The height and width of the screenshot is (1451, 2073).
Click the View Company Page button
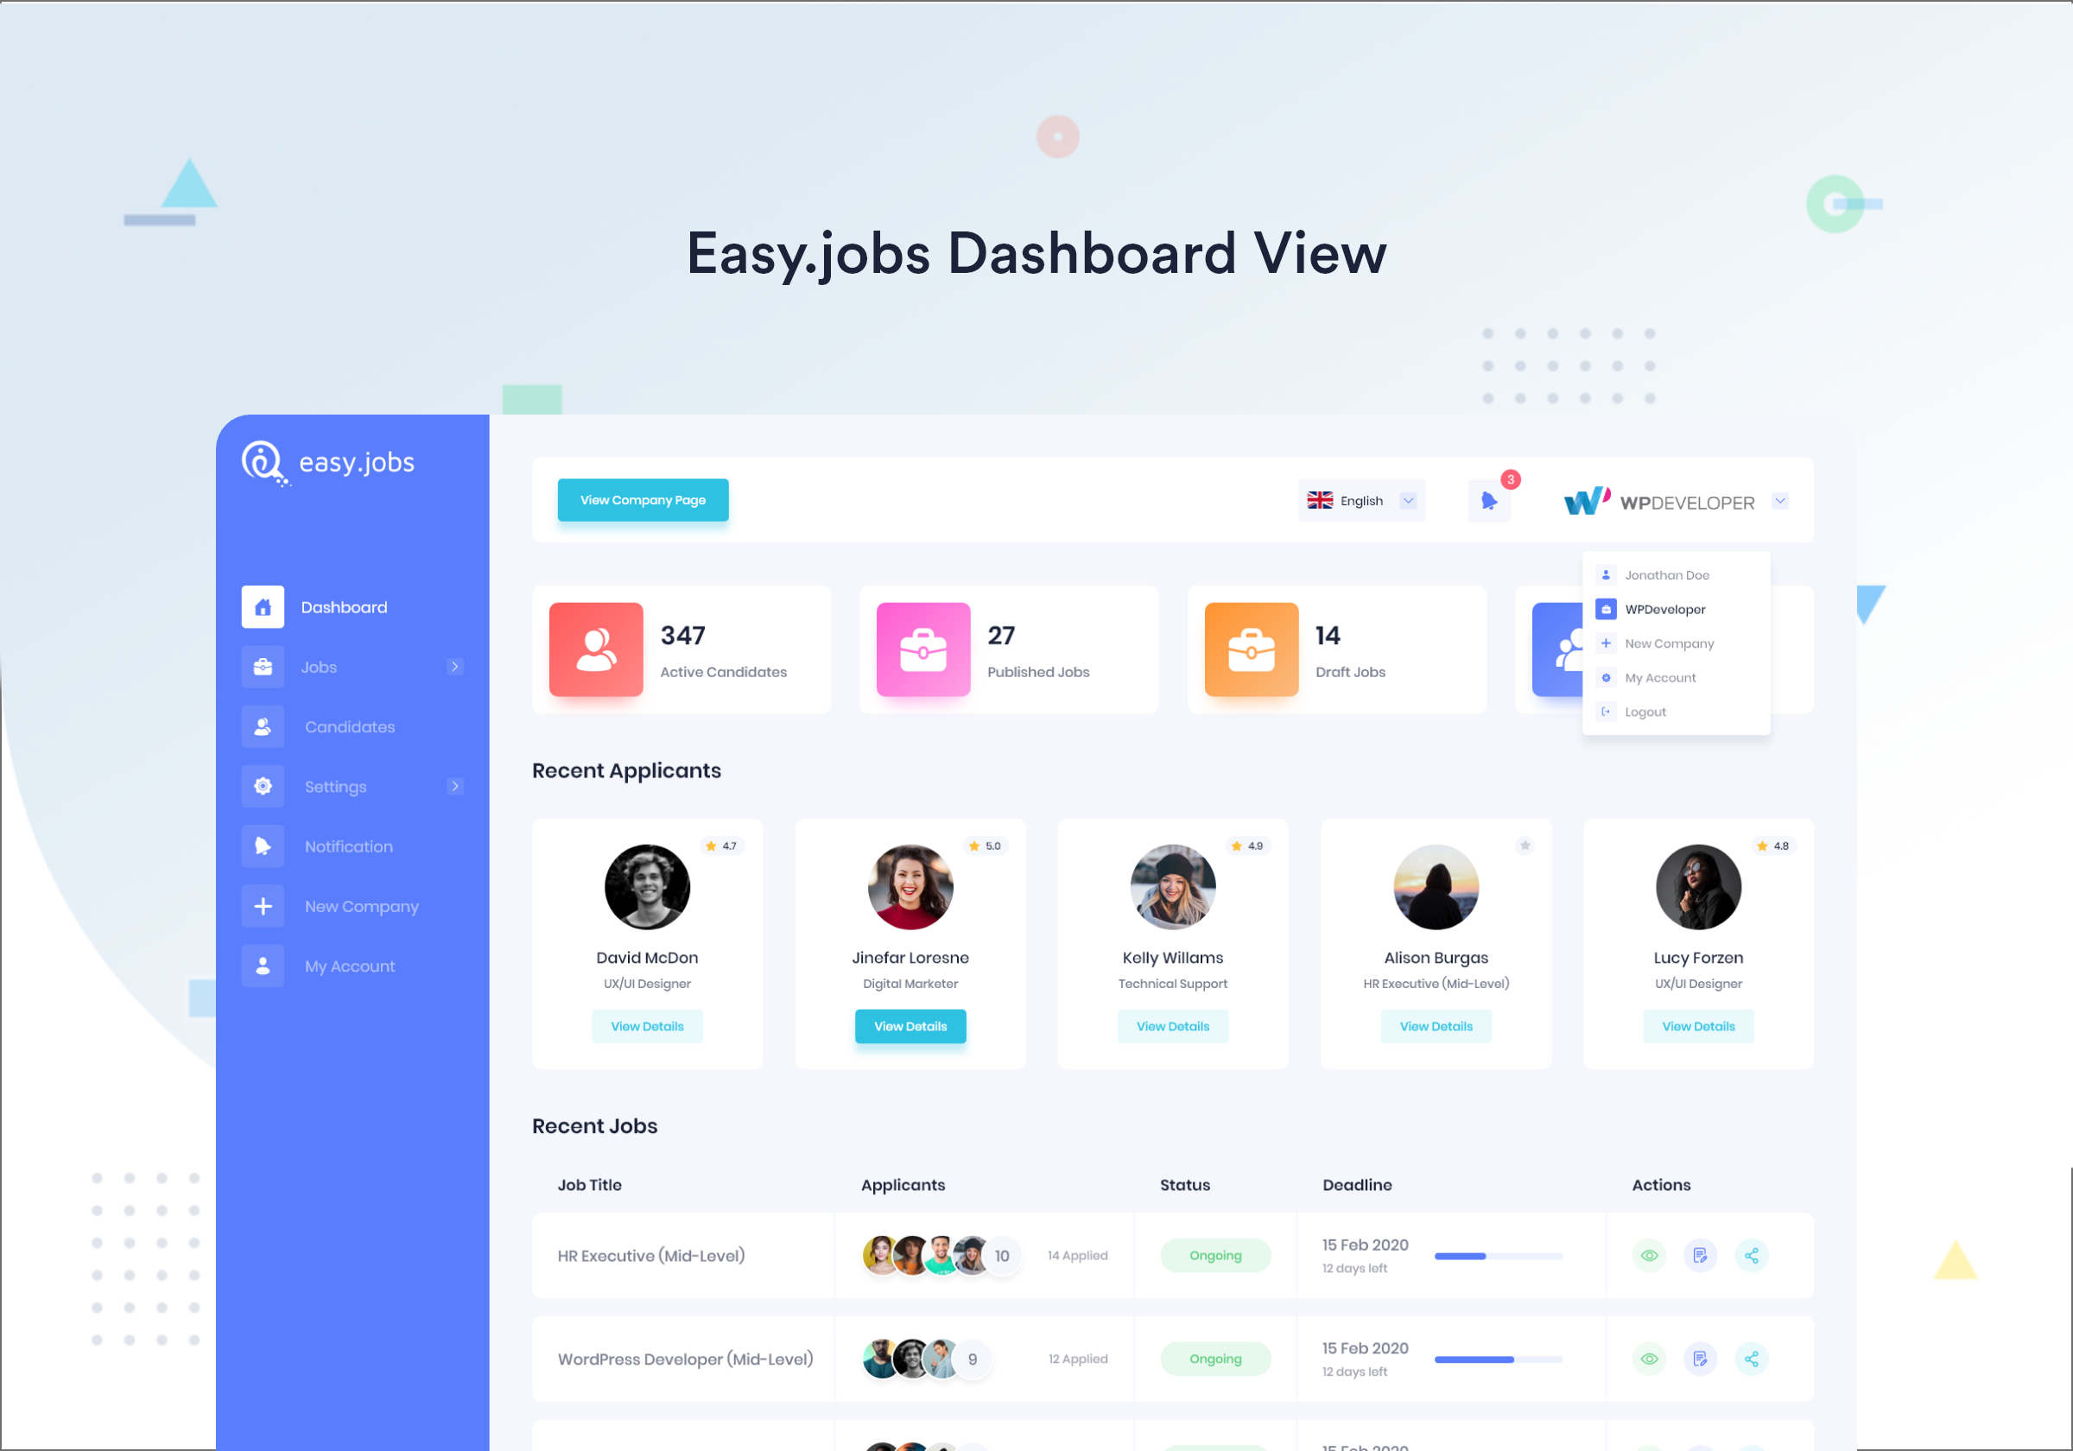[643, 501]
